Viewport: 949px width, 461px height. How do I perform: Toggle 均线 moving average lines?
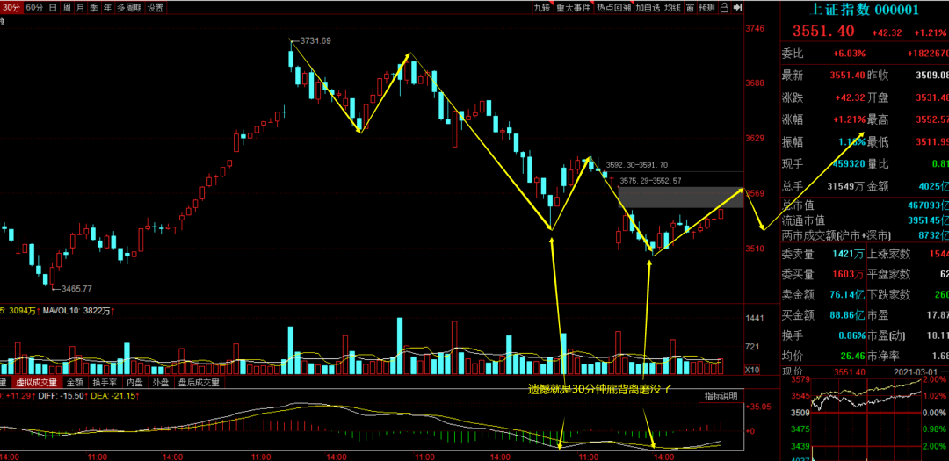click(x=672, y=7)
